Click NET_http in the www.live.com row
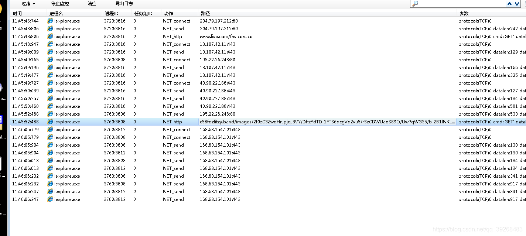This screenshot has width=526, height=236. pos(173,37)
